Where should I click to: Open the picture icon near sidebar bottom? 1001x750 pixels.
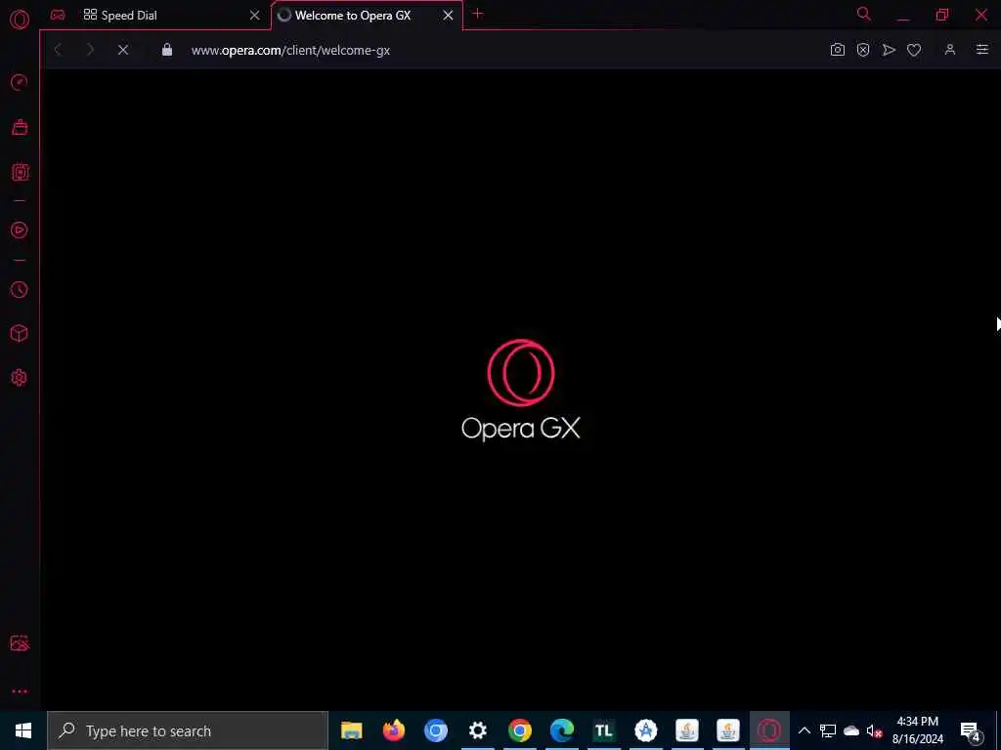click(20, 643)
